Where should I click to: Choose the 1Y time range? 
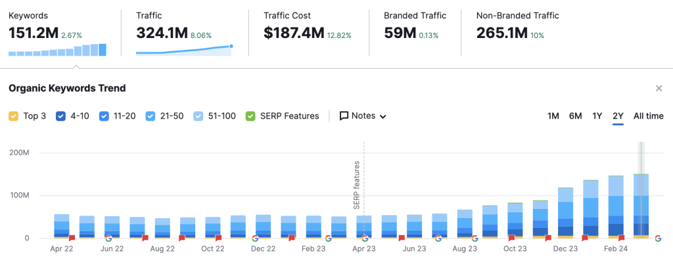(x=597, y=116)
